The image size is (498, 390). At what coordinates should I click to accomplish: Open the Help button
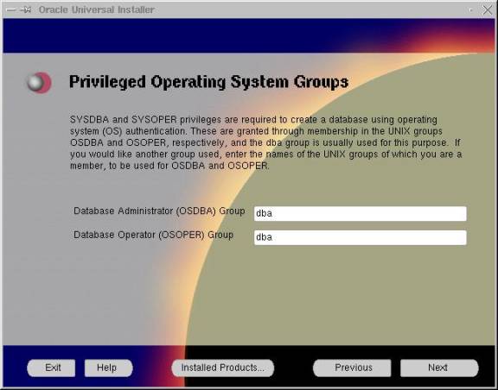pos(108,368)
